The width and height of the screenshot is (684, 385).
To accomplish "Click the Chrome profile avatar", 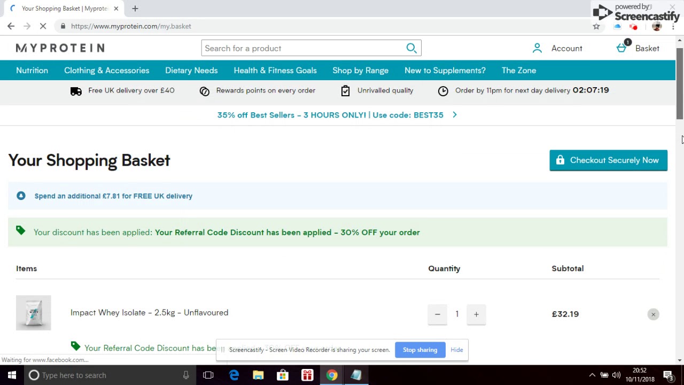I will (657, 27).
